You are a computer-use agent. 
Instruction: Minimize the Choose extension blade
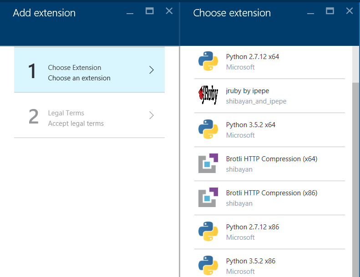[x=310, y=14]
